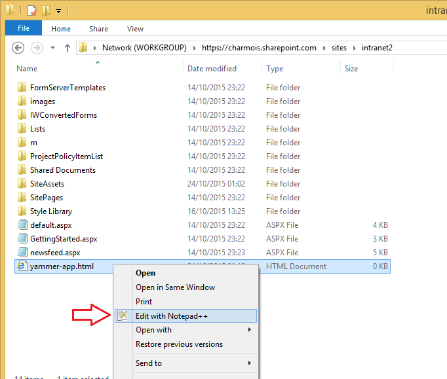This screenshot has width=447, height=379.
Task: Click the yammer-app.html file name
Action: click(x=62, y=266)
